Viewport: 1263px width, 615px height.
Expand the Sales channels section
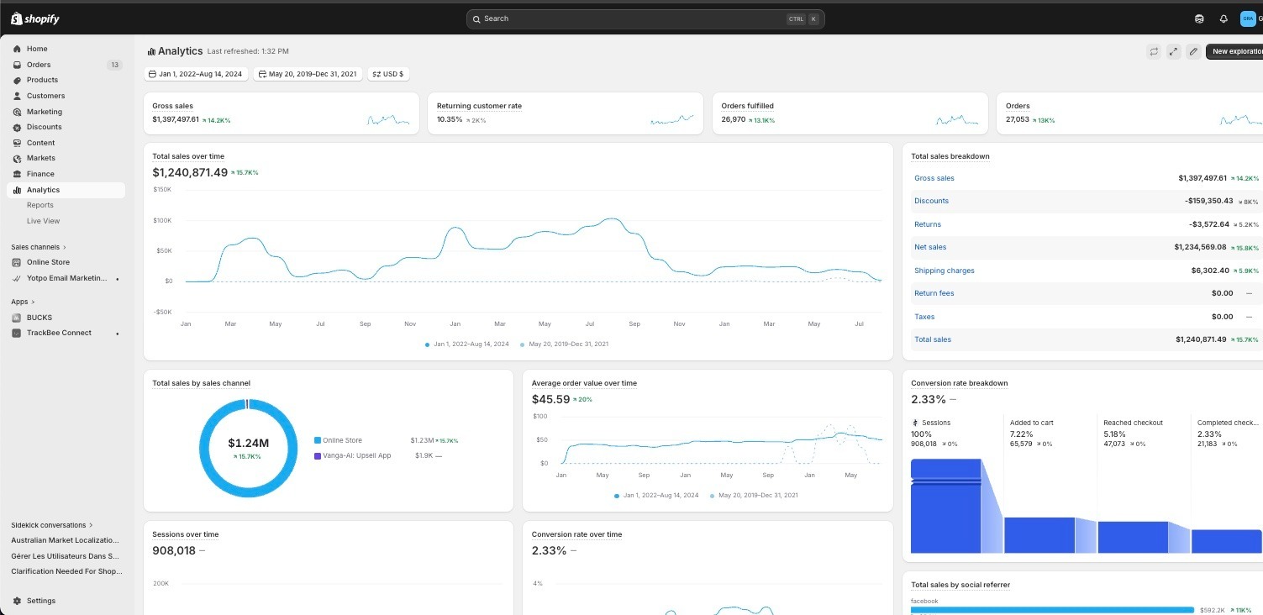click(x=39, y=247)
